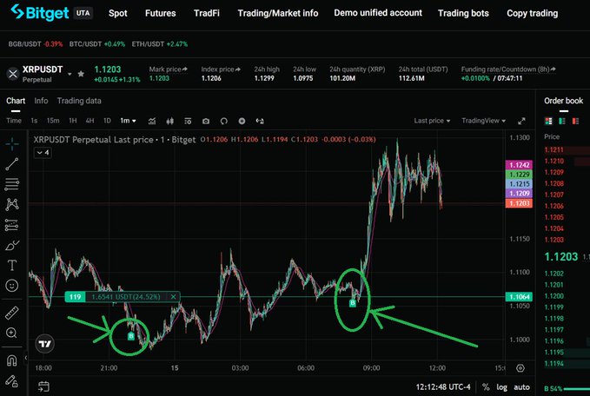Viewport: 590px width, 396px height.
Task: Open the candlestick chart type icon
Action: pyautogui.click(x=170, y=121)
